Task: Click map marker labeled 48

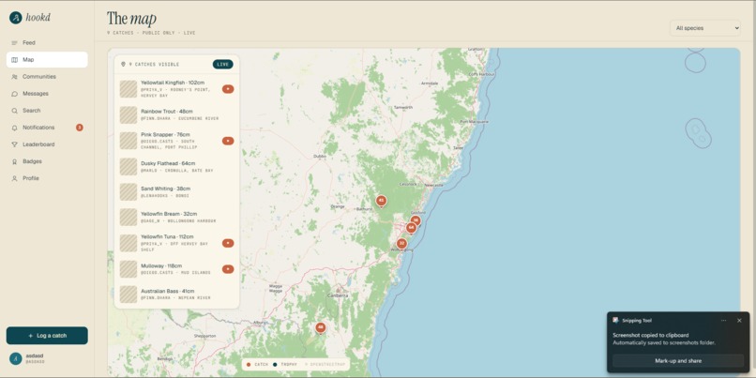Action: coord(320,327)
